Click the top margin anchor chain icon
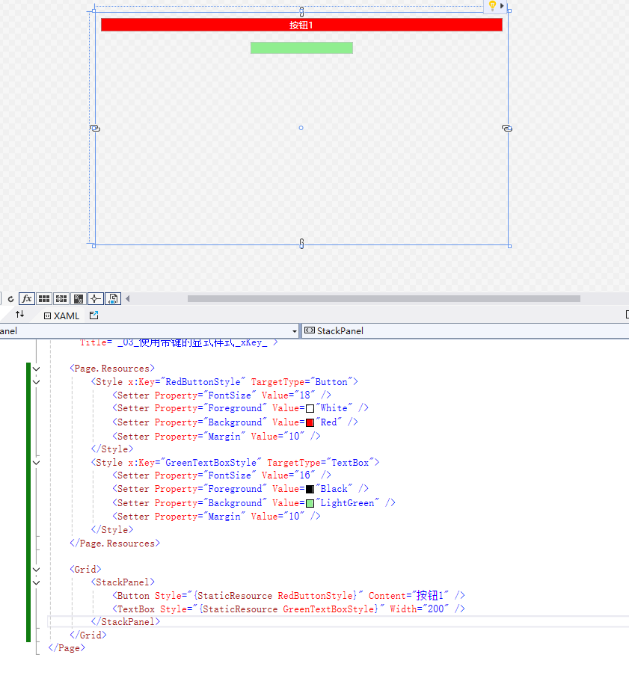This screenshot has height=699, width=629. point(301,12)
